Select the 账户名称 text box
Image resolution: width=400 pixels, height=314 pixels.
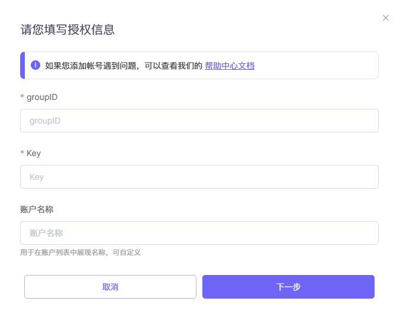(x=199, y=233)
